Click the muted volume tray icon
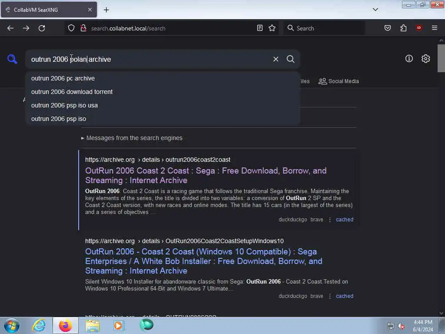This screenshot has width=445, height=334. (x=401, y=326)
